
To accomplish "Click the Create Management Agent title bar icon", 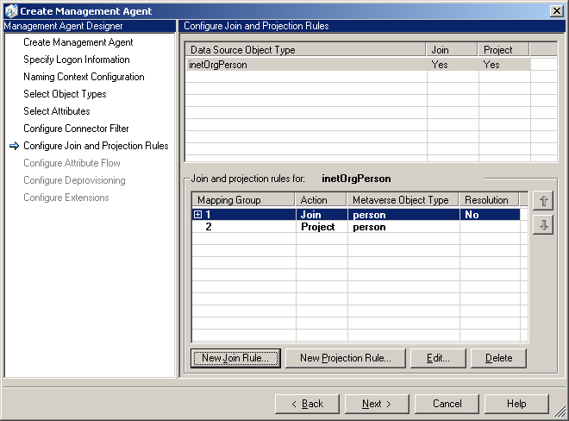I will [11, 11].
